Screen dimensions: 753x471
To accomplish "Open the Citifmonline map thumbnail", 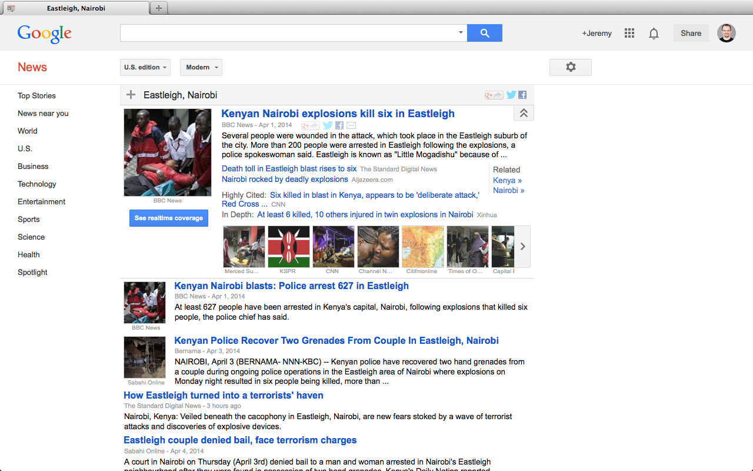I will 423,247.
